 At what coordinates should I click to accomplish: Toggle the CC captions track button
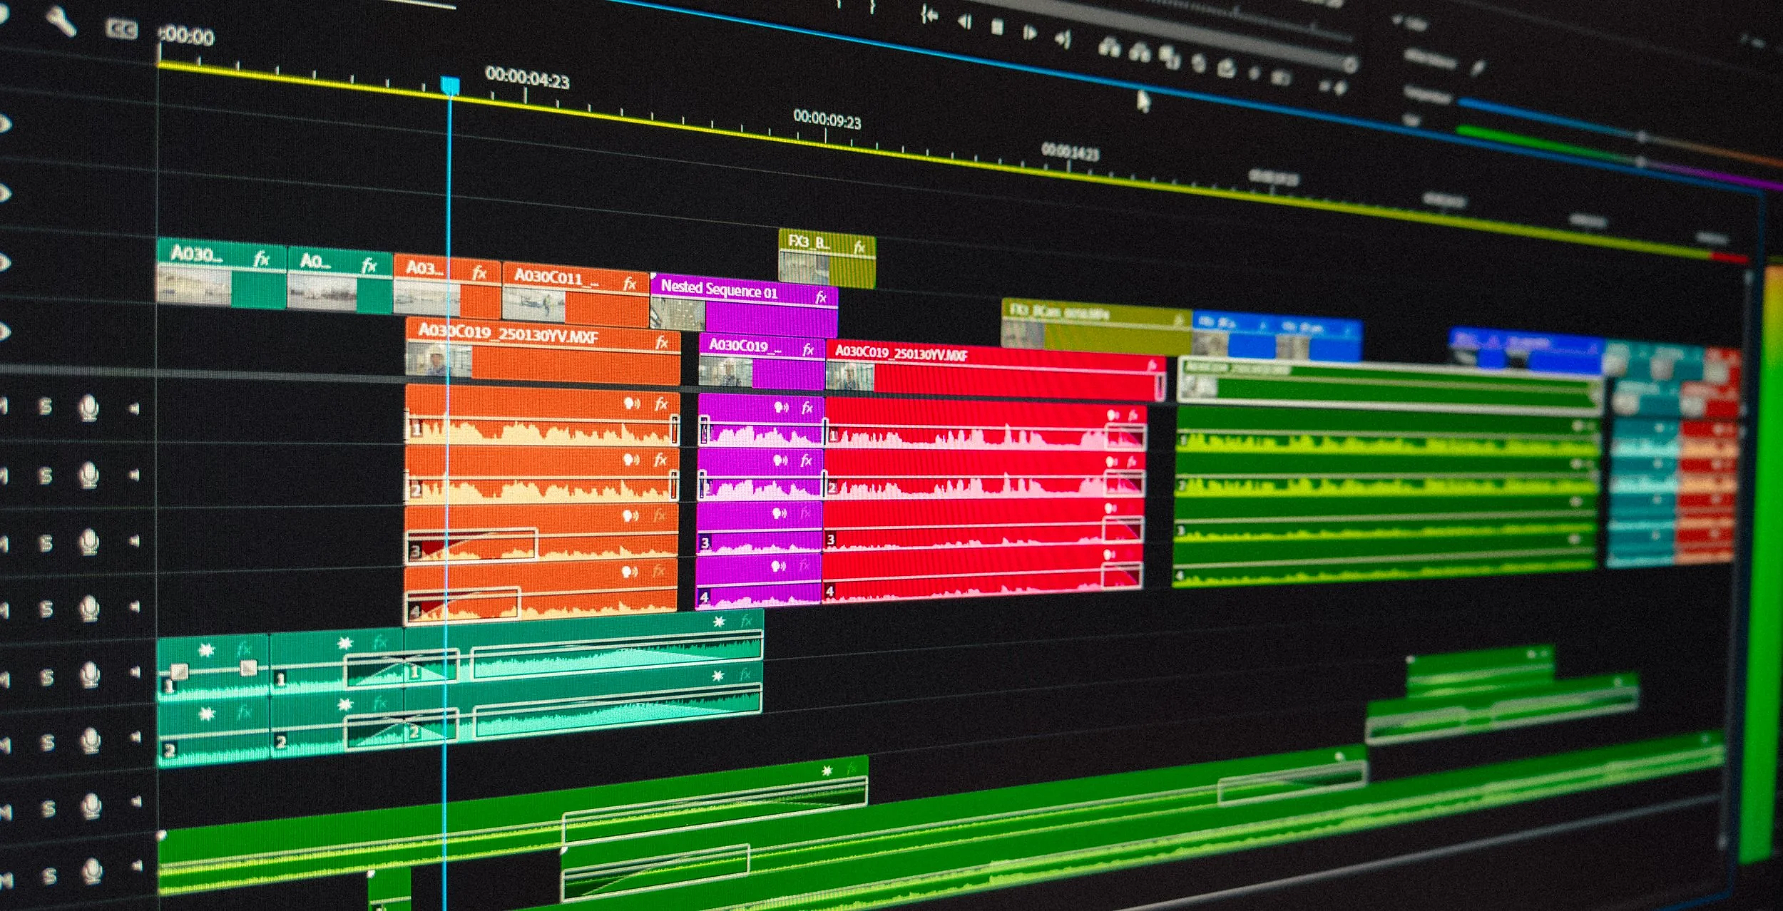121,29
